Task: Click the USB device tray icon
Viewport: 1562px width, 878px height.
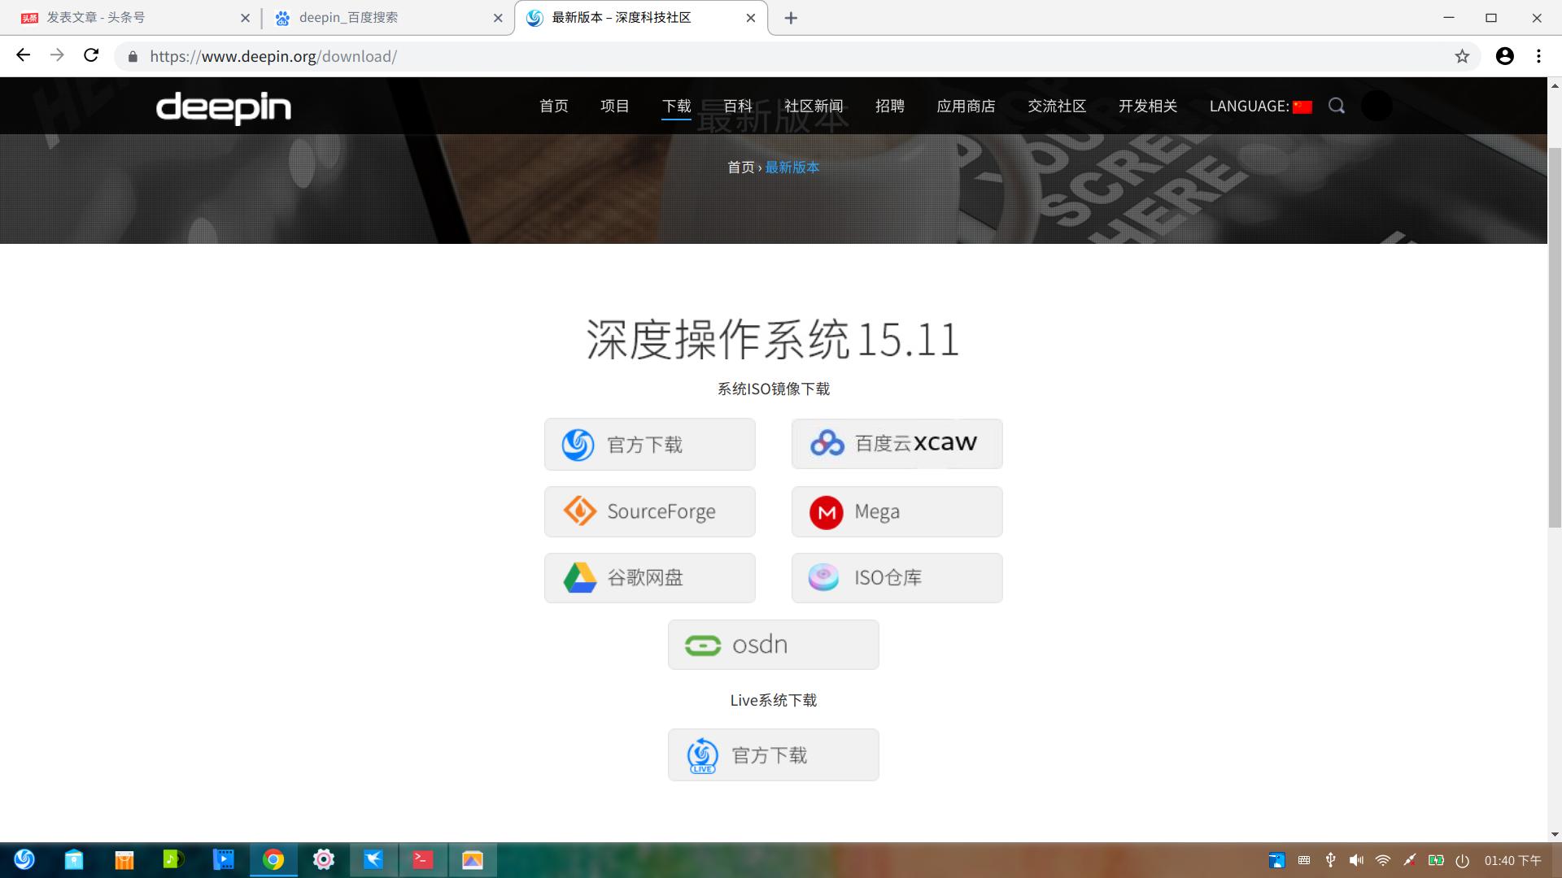Action: coord(1330,860)
